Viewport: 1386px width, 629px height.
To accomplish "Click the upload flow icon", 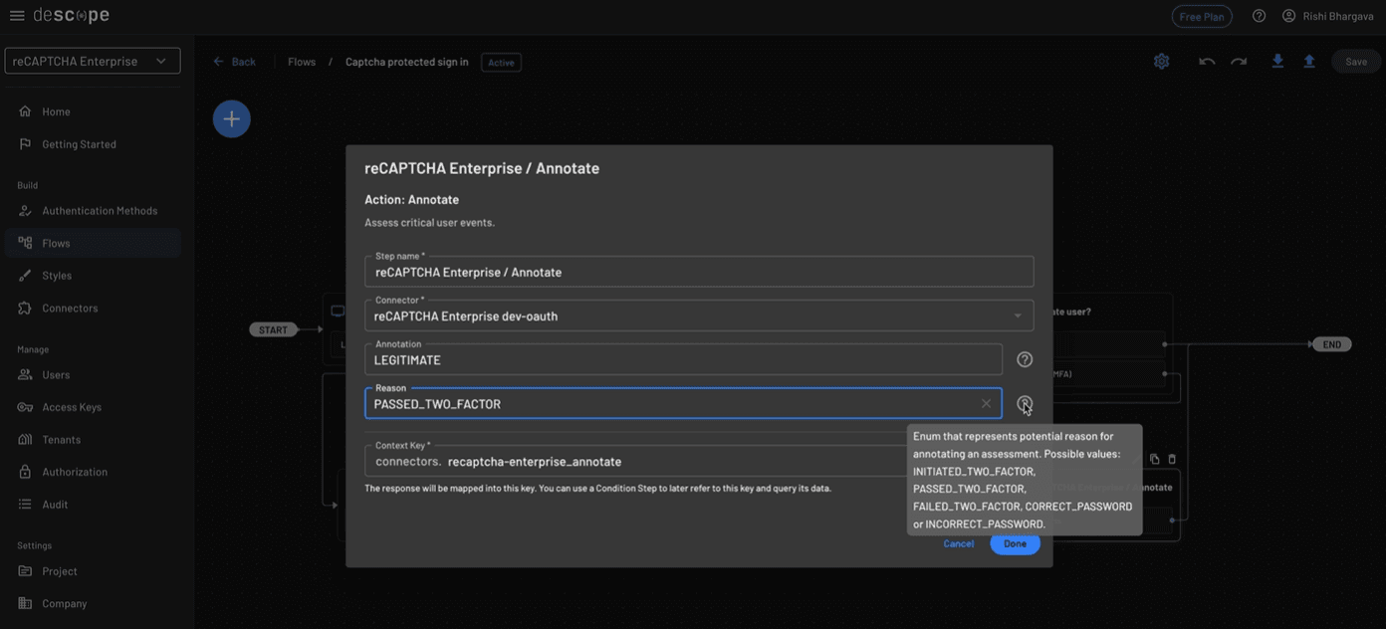I will [1309, 62].
